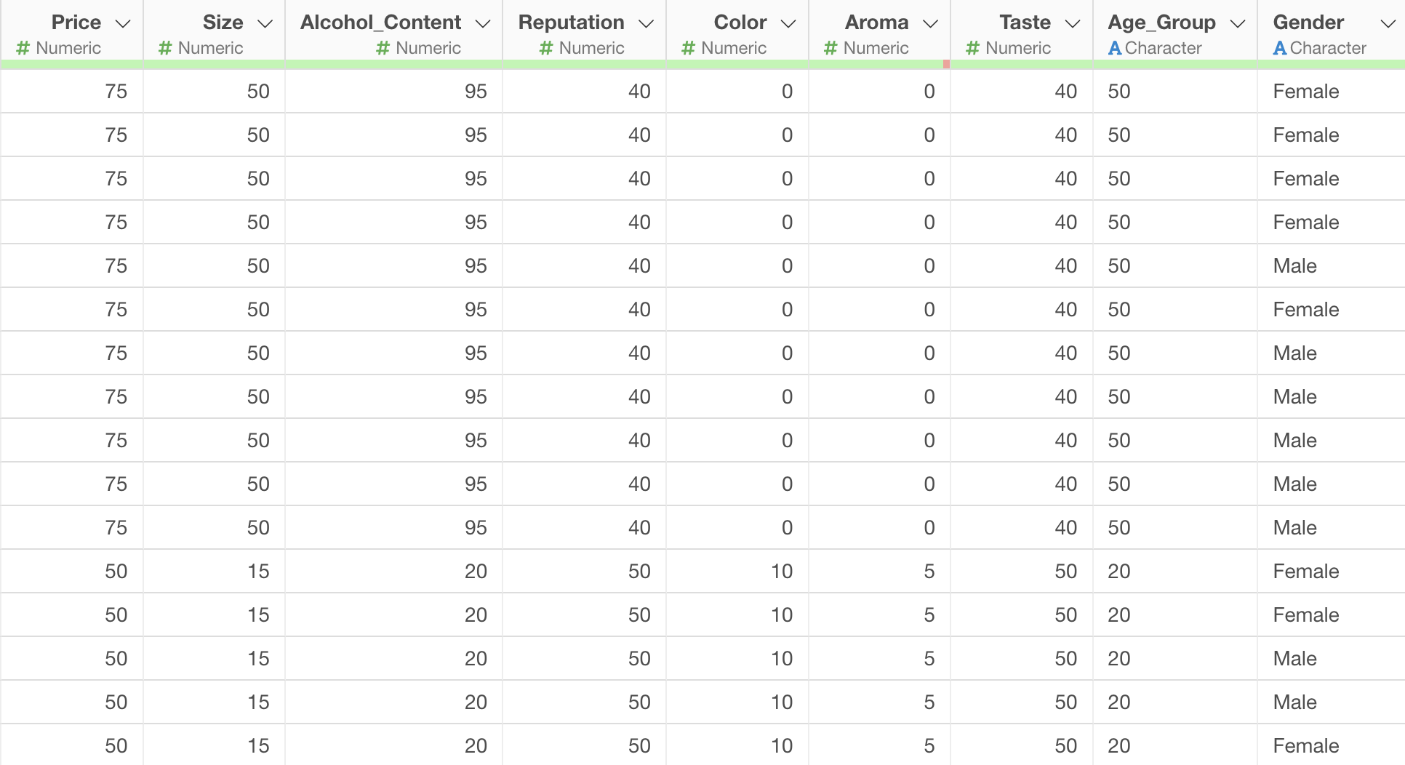
Task: Expand the Size column menu arrow
Action: (265, 24)
